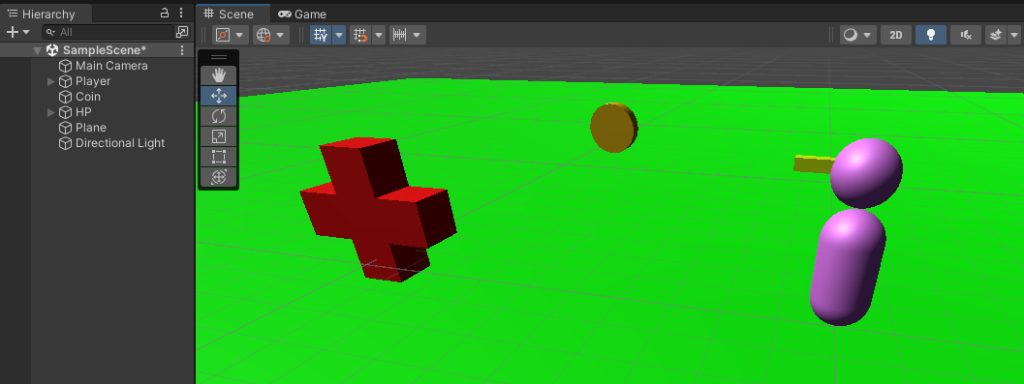This screenshot has height=384, width=1024.
Task: Toggle grid visibility on Y axis
Action: click(x=321, y=35)
